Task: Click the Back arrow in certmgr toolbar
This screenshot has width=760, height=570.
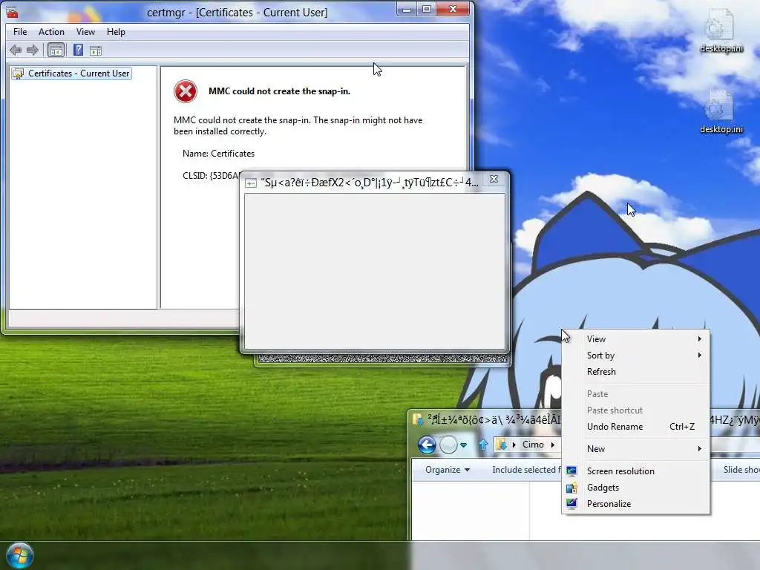Action: coord(16,50)
